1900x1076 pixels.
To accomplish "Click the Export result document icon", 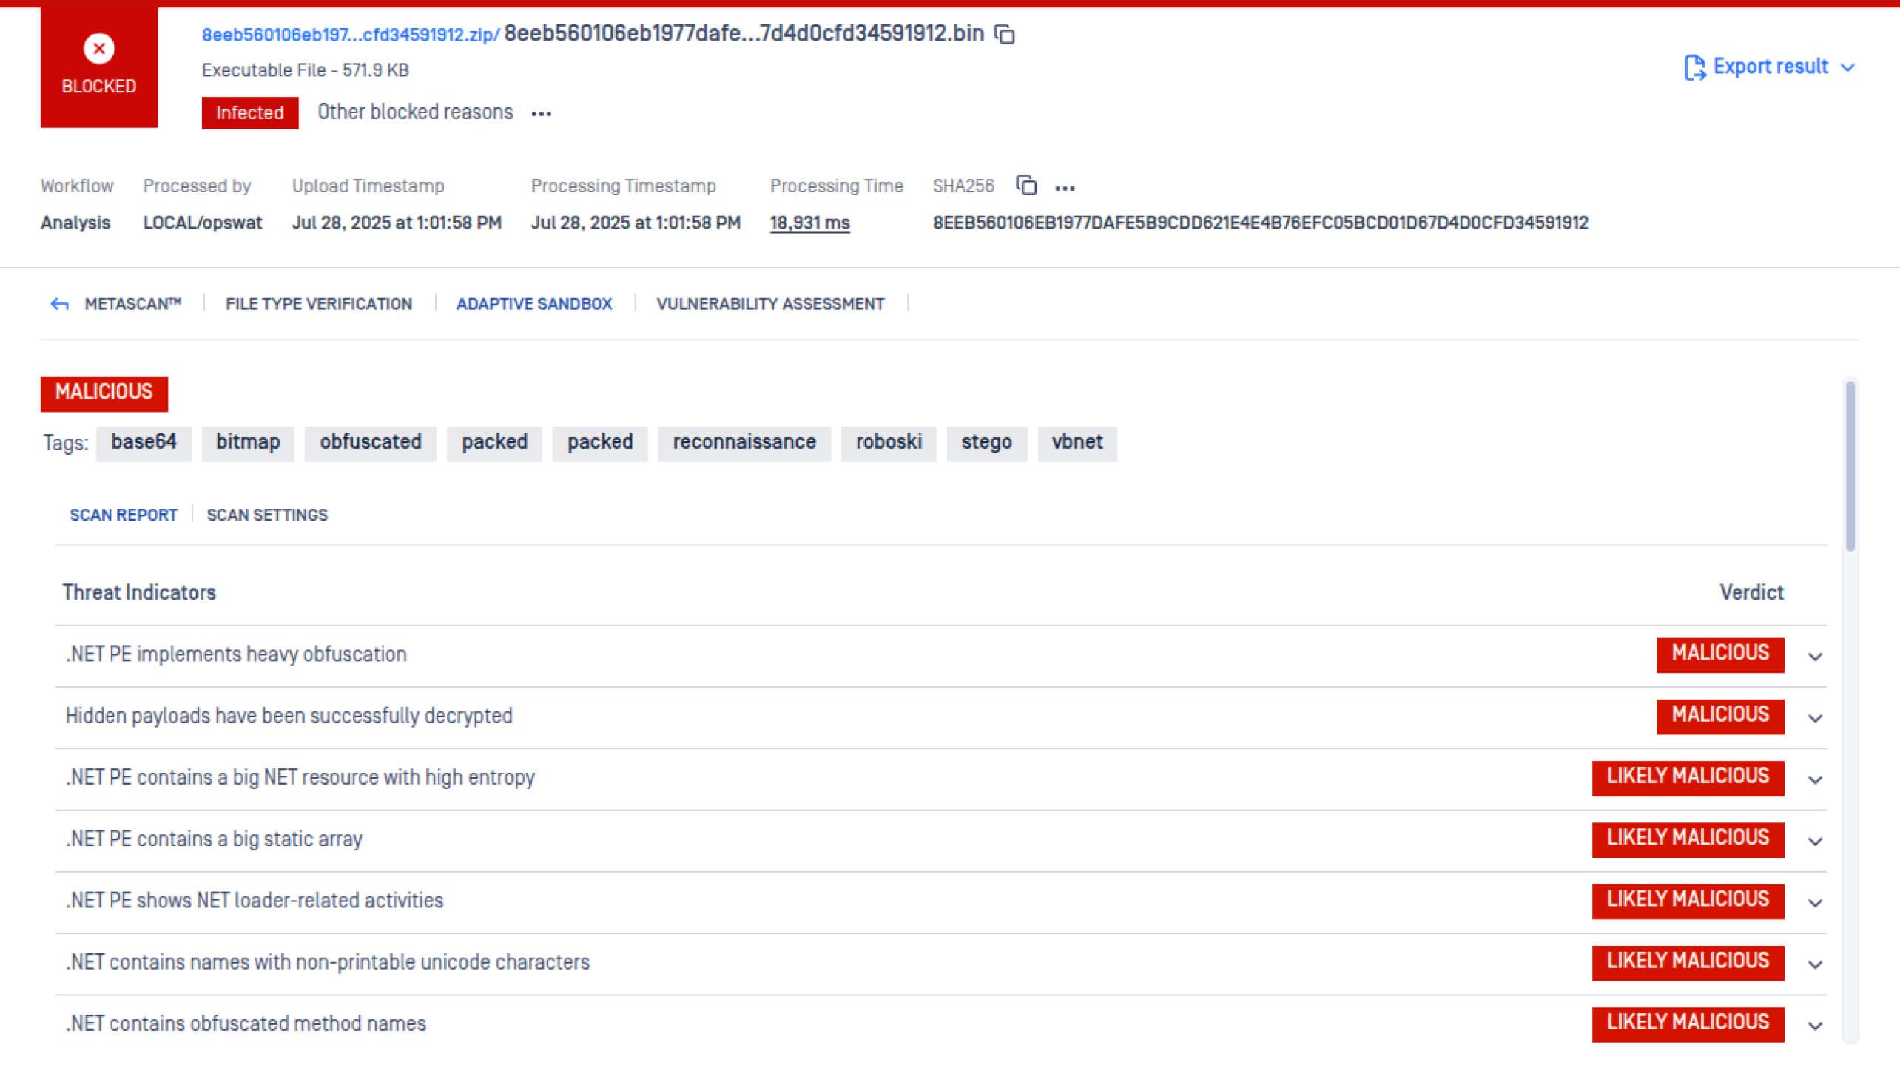I will (x=1697, y=67).
